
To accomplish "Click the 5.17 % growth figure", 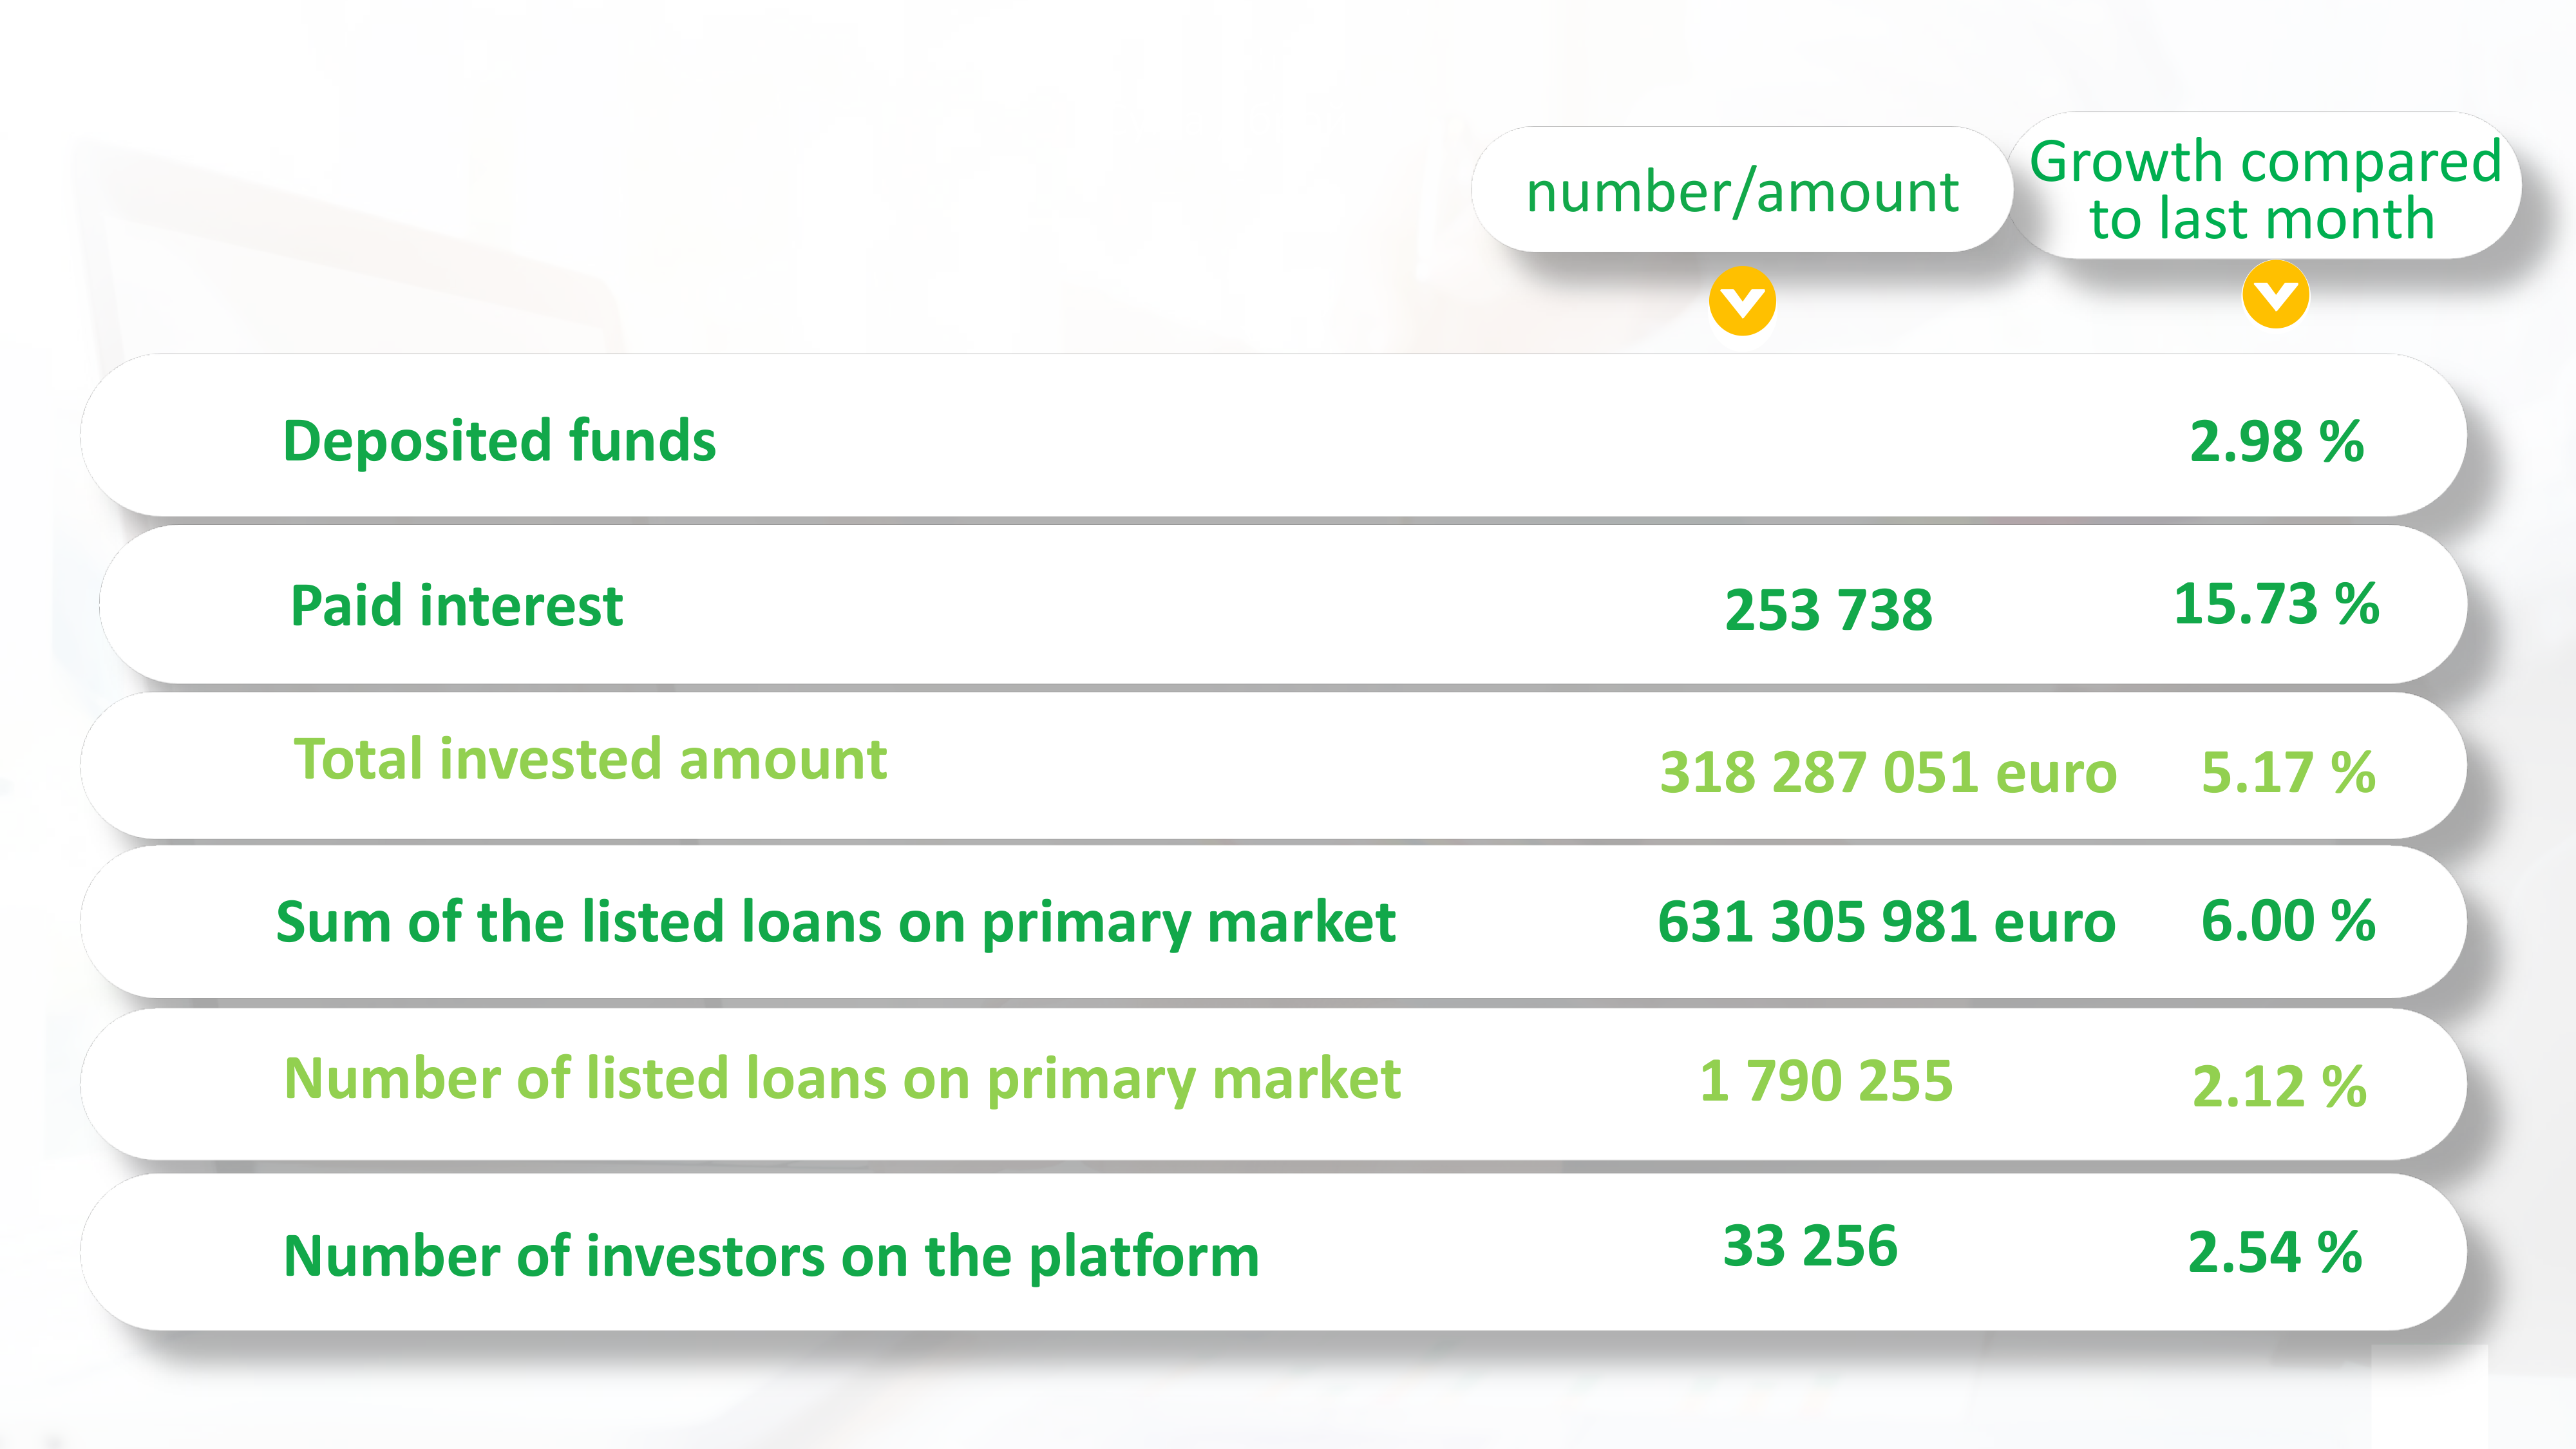I will click(x=2288, y=772).
